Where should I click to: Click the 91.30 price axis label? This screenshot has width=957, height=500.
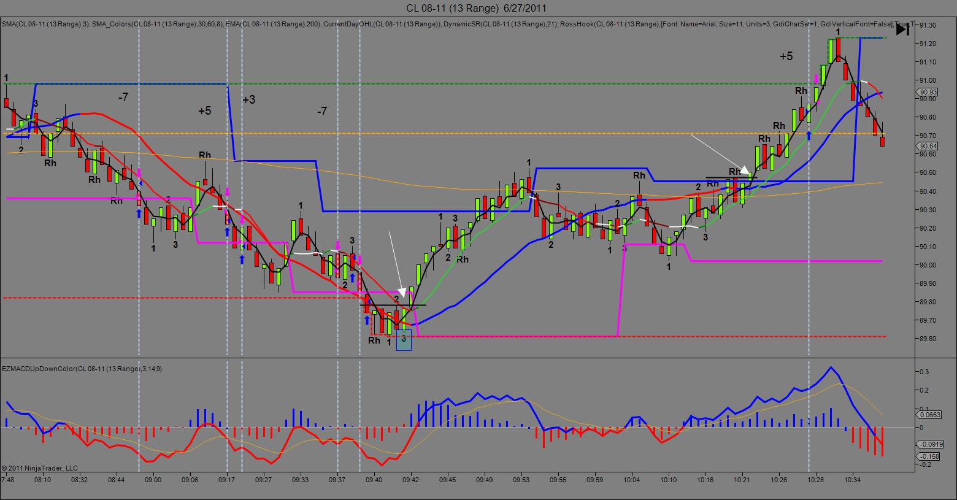click(x=928, y=25)
